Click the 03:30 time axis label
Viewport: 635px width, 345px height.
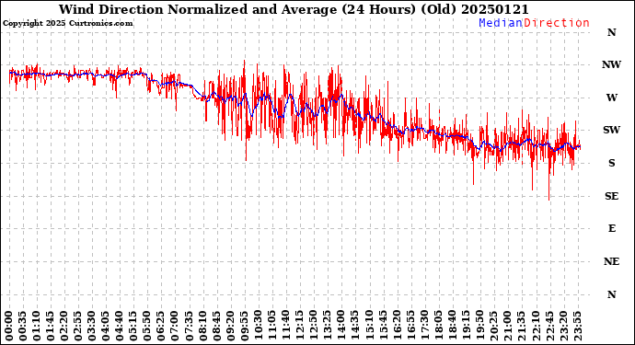(92, 326)
